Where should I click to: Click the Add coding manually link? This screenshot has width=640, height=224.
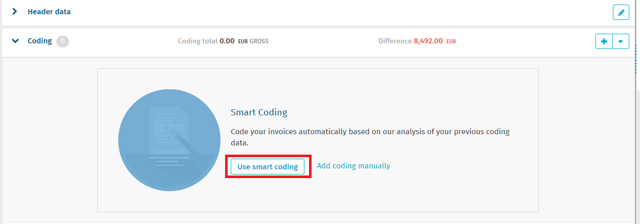point(354,166)
